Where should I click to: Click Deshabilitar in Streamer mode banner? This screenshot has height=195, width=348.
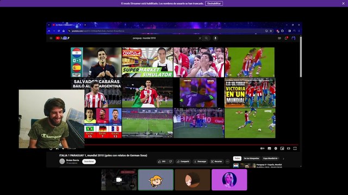coord(214,4)
